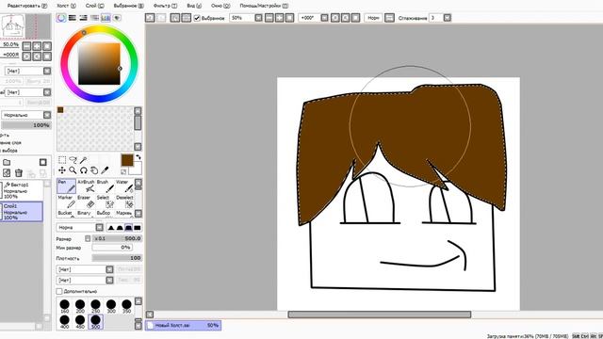The width and height of the screenshot is (603, 339).
Task: Select the AirBrush tool
Action: [x=86, y=186]
